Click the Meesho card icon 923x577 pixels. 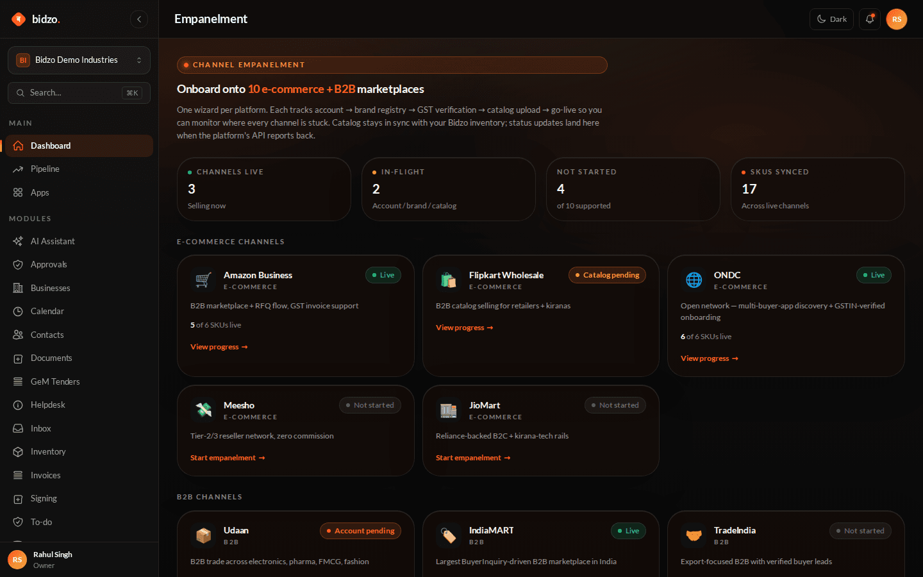203,410
